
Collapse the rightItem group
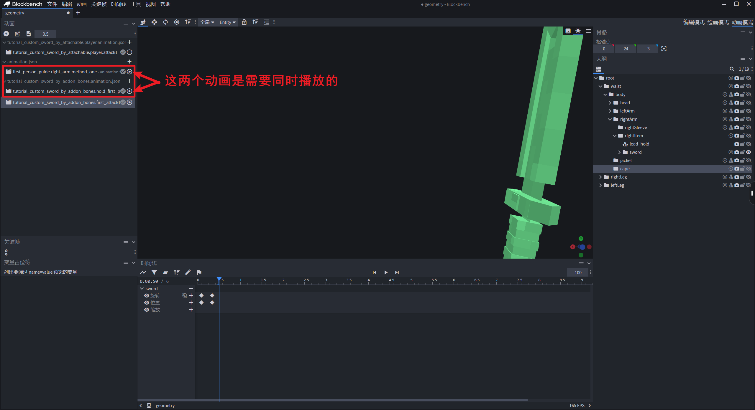tap(615, 136)
